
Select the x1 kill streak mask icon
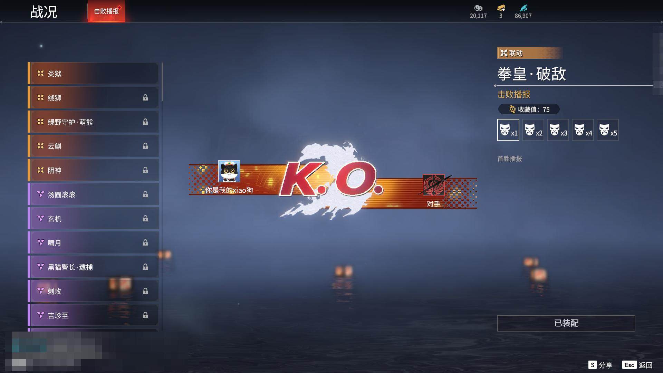pyautogui.click(x=508, y=130)
